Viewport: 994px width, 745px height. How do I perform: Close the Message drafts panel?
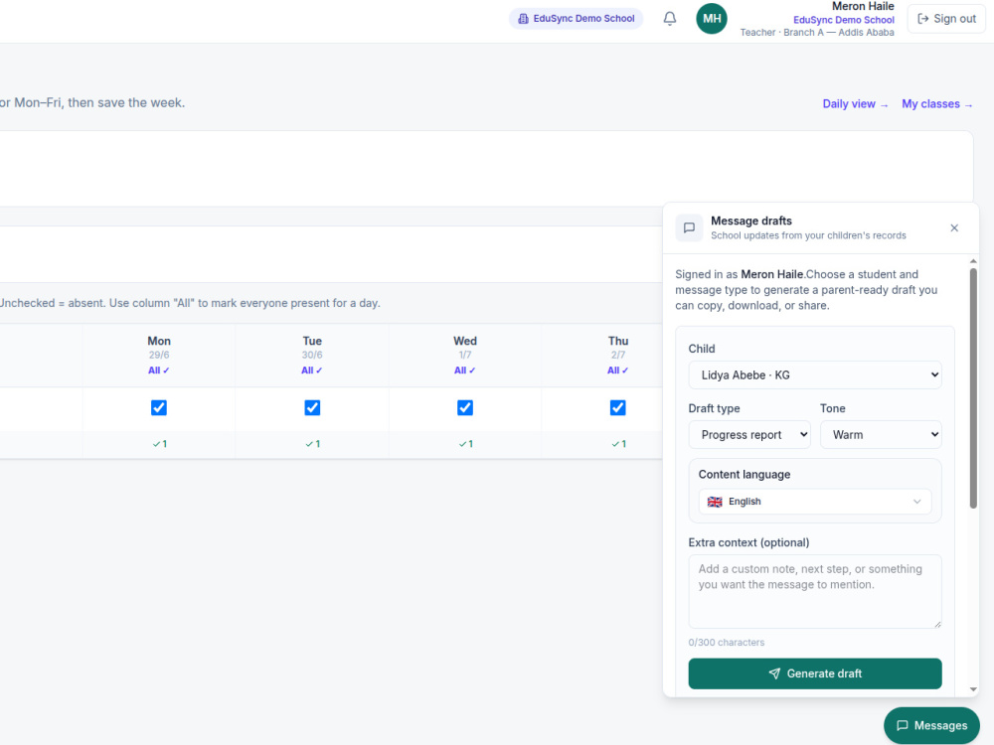point(954,228)
